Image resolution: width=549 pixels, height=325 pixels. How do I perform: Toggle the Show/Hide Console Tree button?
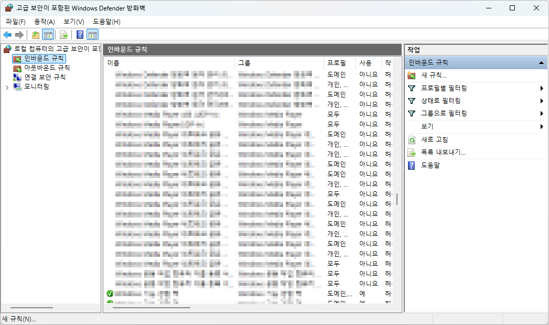point(48,35)
